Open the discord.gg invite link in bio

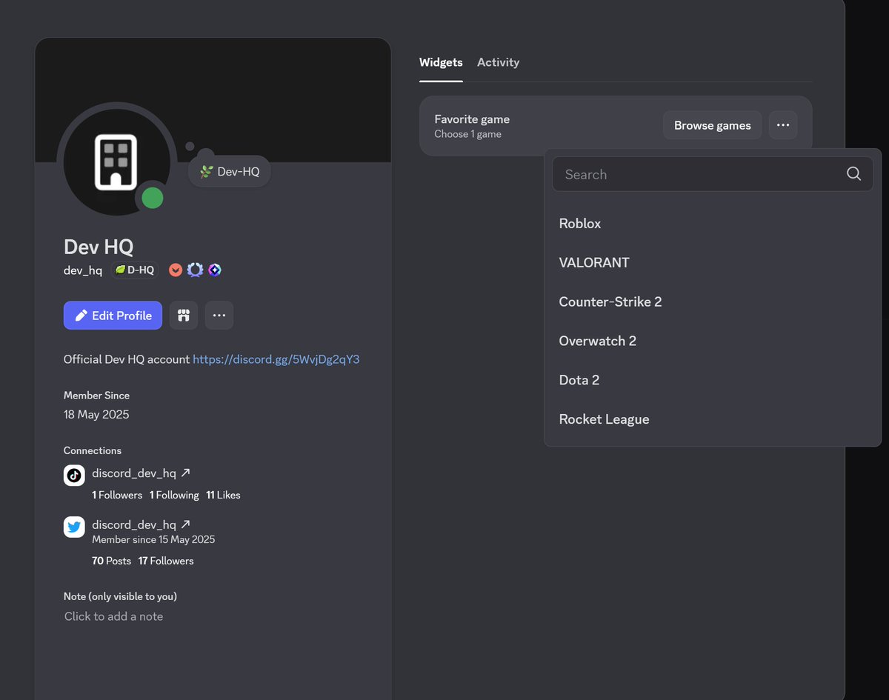click(276, 359)
